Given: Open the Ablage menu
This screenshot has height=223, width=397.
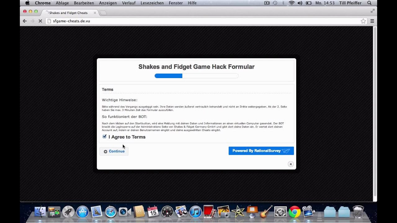Looking at the screenshot, I should point(62,3).
